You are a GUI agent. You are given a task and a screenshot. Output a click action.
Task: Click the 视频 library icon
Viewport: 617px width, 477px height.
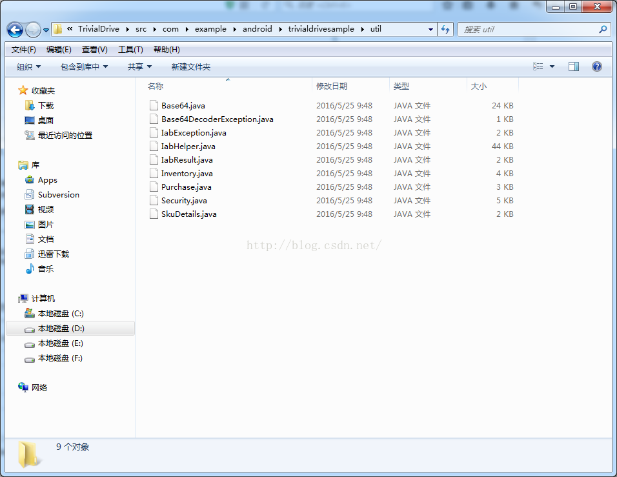click(30, 209)
